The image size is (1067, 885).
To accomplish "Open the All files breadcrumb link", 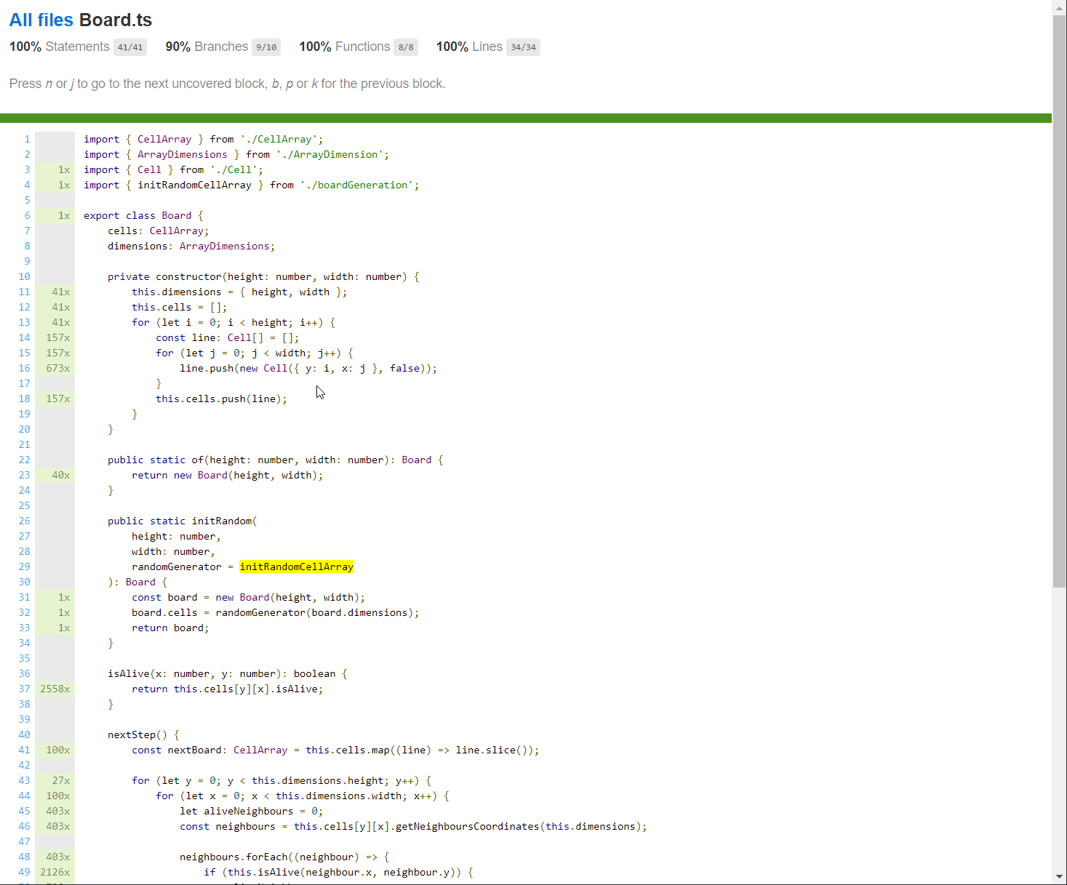I will 41,20.
